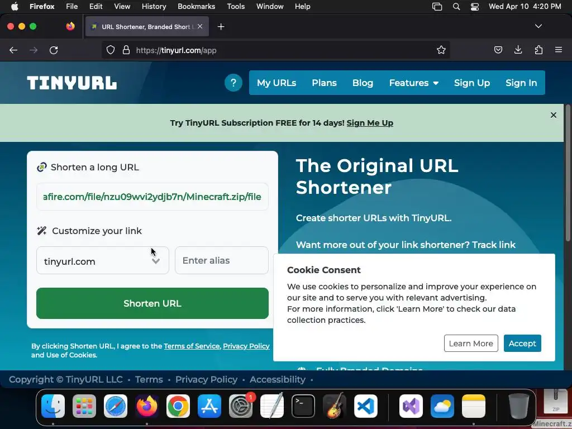Open the Firefox downloads icon
Image resolution: width=572 pixels, height=429 pixels.
(x=518, y=50)
